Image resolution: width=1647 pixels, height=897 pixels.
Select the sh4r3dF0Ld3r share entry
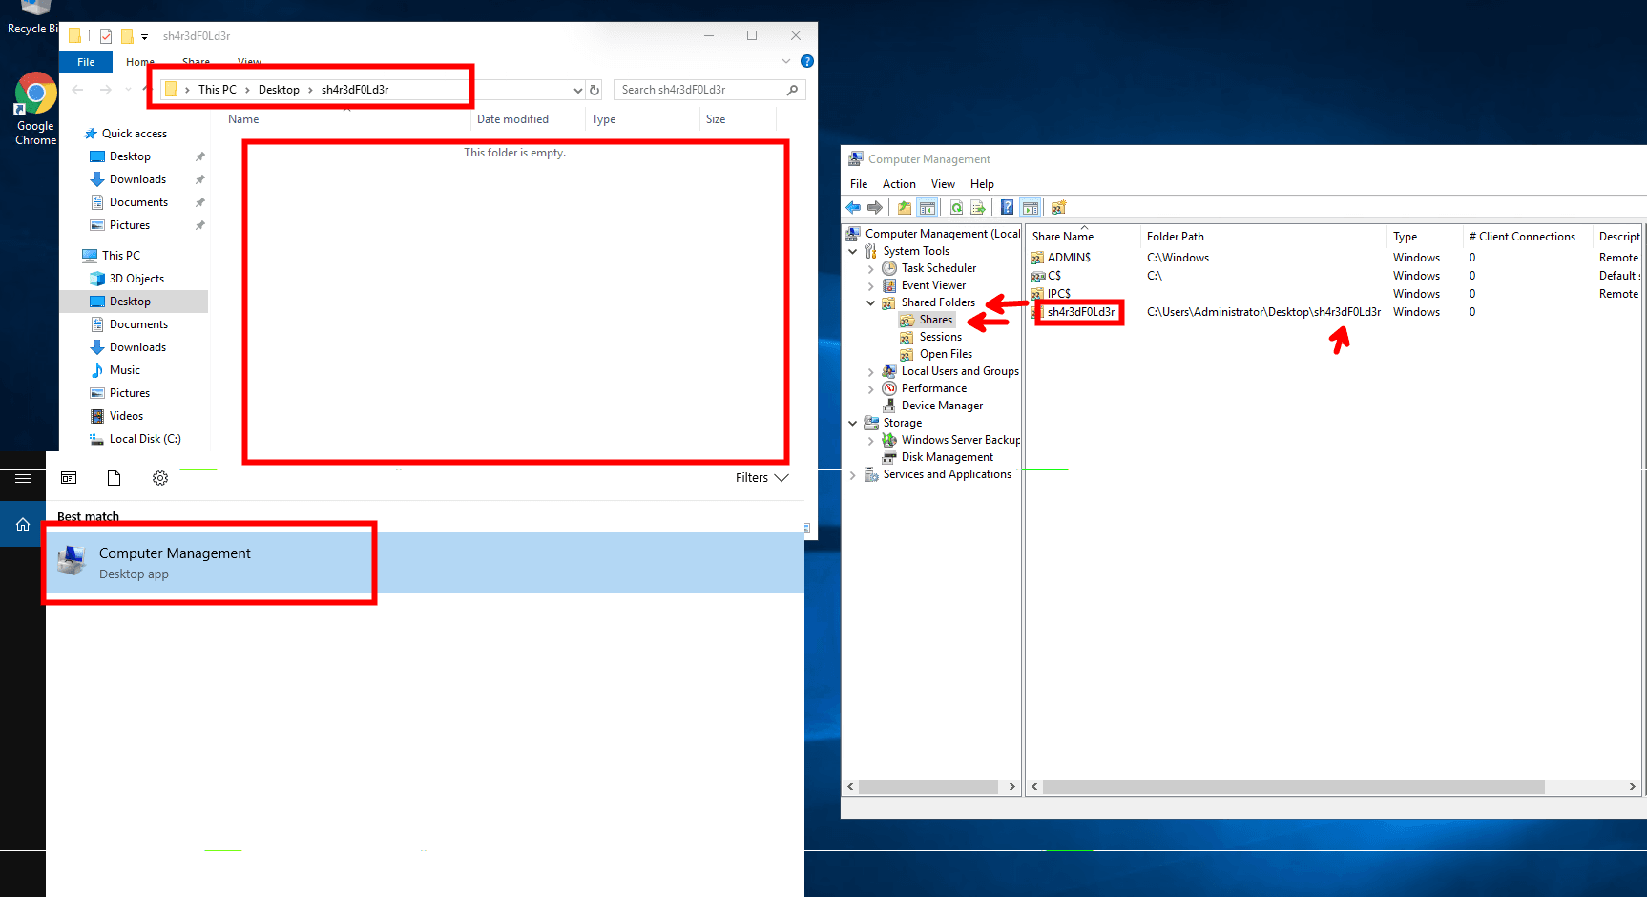(x=1080, y=312)
